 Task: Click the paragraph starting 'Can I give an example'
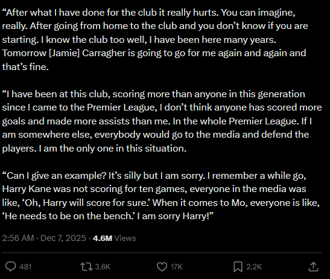coord(161,196)
